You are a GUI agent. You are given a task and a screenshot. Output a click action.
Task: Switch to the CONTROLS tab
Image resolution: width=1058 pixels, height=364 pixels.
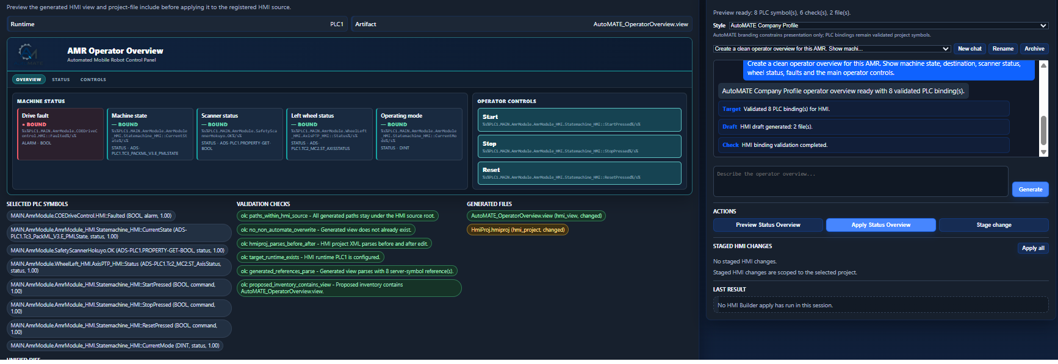(93, 79)
